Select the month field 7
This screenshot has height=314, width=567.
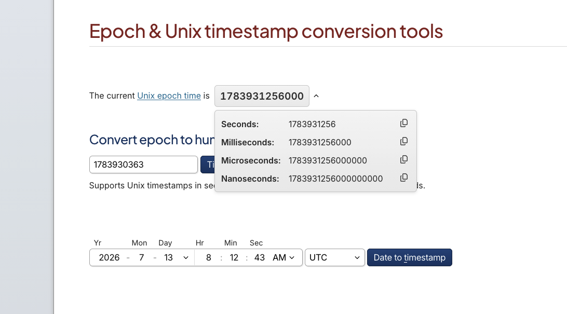(141, 257)
